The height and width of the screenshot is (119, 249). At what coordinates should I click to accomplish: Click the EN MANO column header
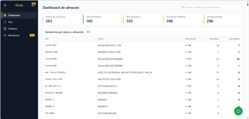tap(214, 39)
